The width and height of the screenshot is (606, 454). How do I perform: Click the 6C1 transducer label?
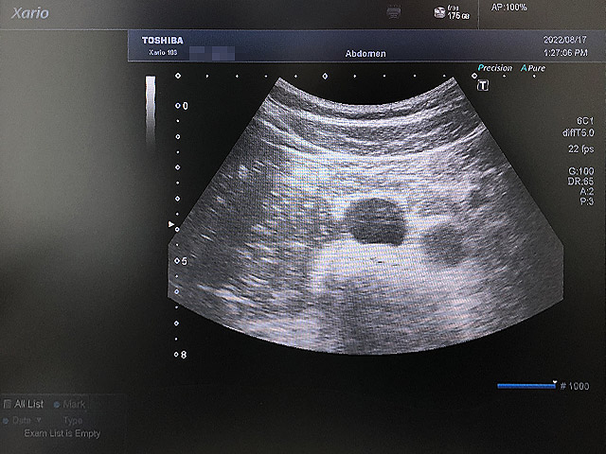click(x=585, y=121)
